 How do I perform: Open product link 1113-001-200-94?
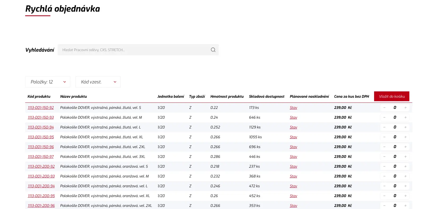pyautogui.click(x=41, y=186)
